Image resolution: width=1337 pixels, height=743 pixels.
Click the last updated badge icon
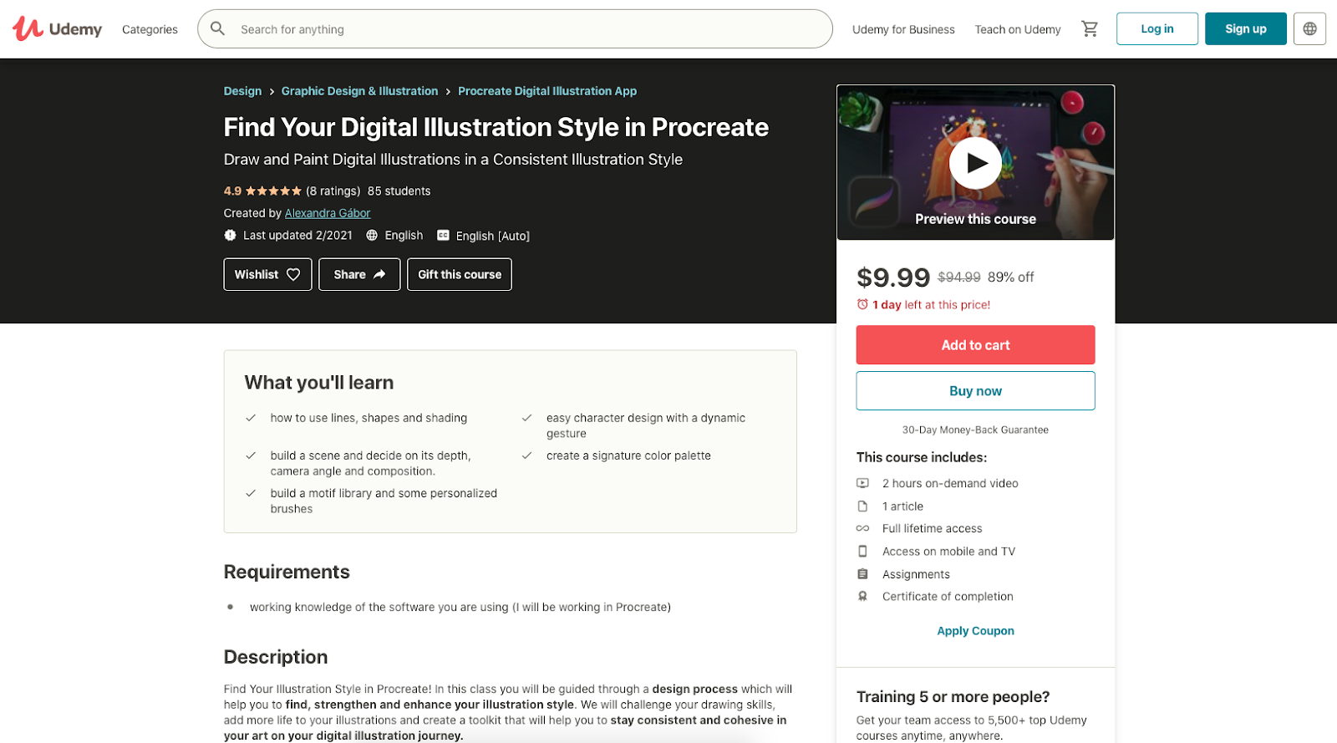[x=230, y=236]
